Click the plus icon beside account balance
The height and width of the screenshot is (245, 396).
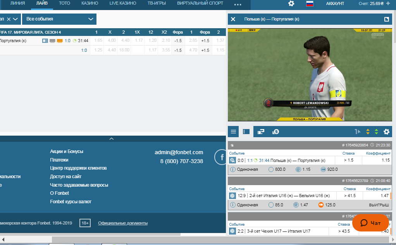[388, 3]
